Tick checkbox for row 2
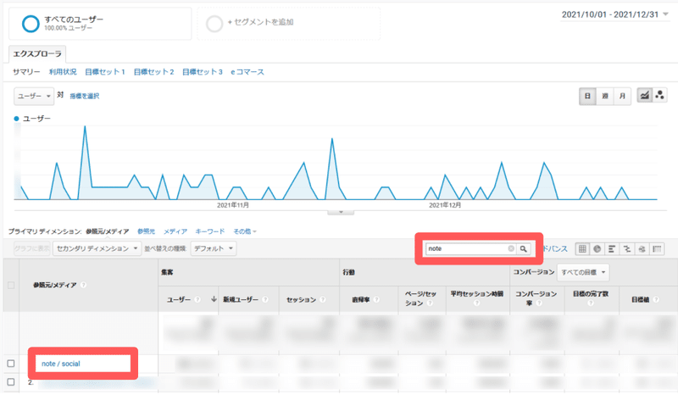 tap(11, 382)
